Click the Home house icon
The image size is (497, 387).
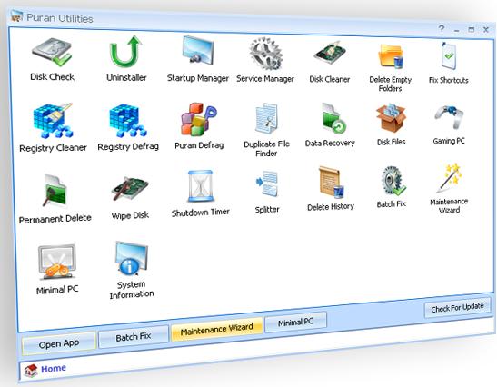[31, 371]
